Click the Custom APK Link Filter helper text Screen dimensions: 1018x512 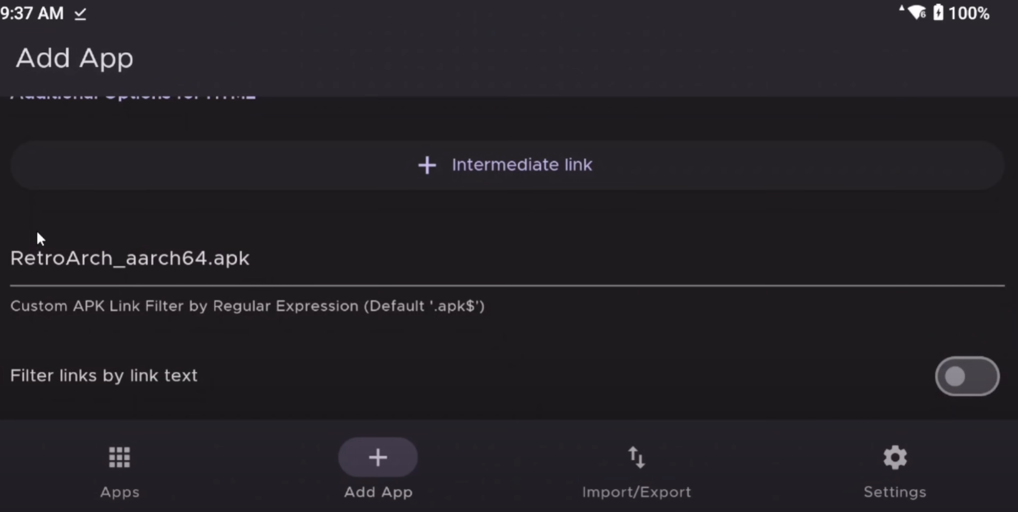248,306
